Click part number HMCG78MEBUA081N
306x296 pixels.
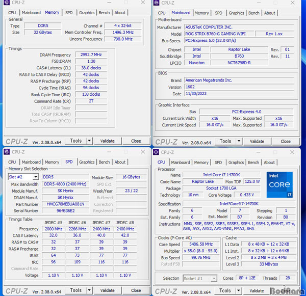tap(66, 204)
